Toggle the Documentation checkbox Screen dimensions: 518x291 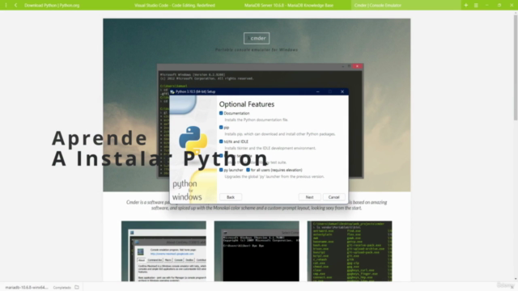(221, 113)
